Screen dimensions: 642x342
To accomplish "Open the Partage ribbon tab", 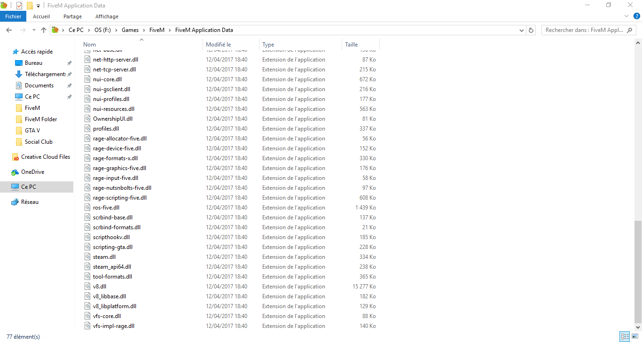I will 72,16.
